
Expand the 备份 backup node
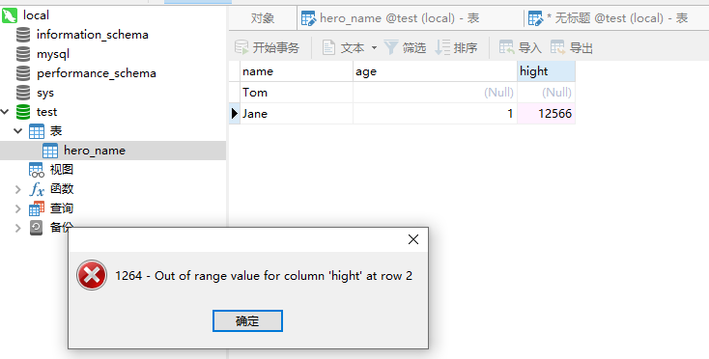click(x=18, y=228)
